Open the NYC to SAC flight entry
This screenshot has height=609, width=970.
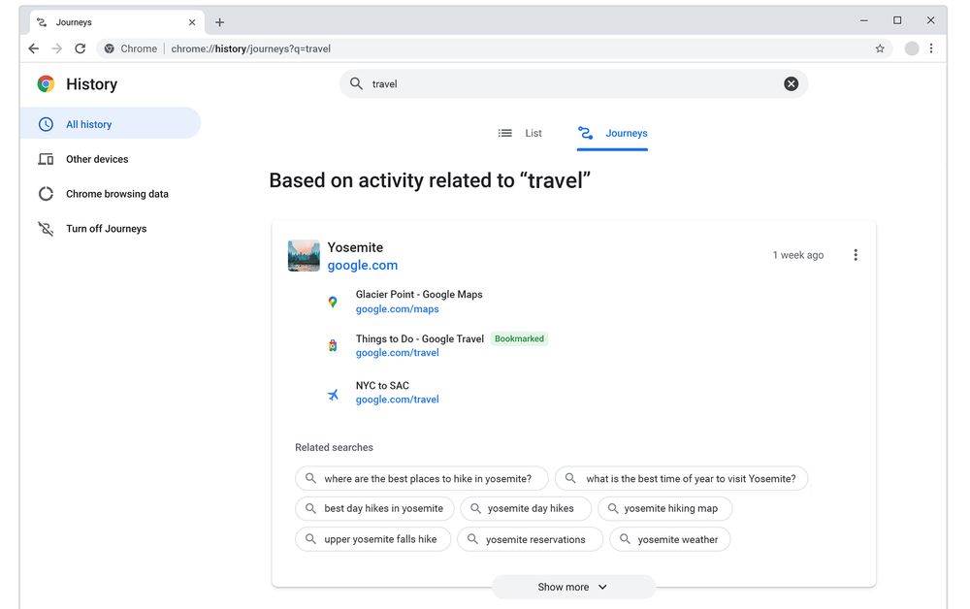(382, 386)
